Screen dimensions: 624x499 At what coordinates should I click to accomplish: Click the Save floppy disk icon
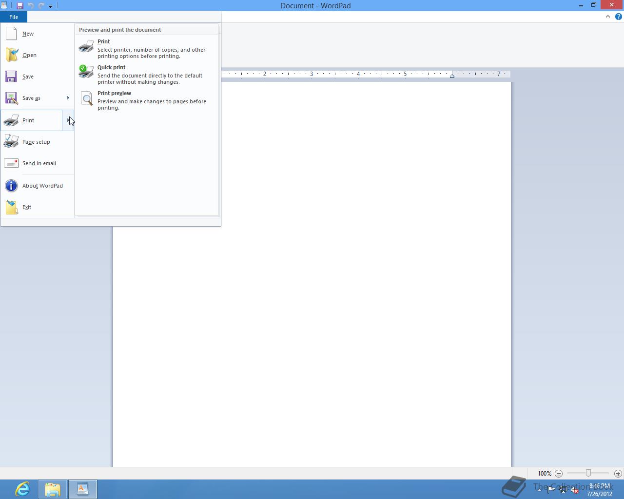(11, 77)
